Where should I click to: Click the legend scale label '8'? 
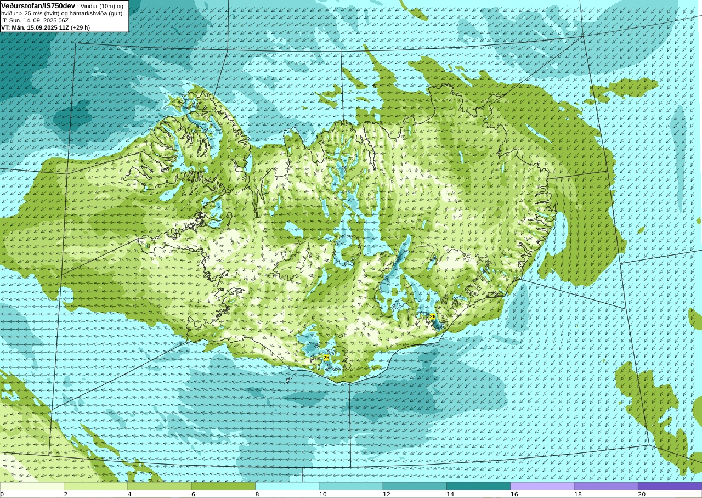coord(257,494)
